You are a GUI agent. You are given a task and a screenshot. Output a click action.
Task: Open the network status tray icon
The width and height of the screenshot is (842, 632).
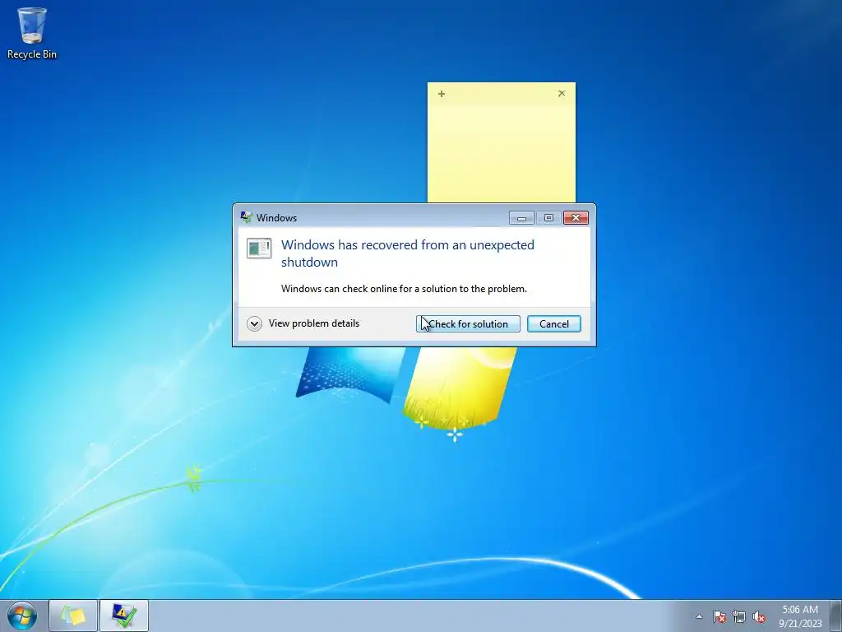click(739, 616)
